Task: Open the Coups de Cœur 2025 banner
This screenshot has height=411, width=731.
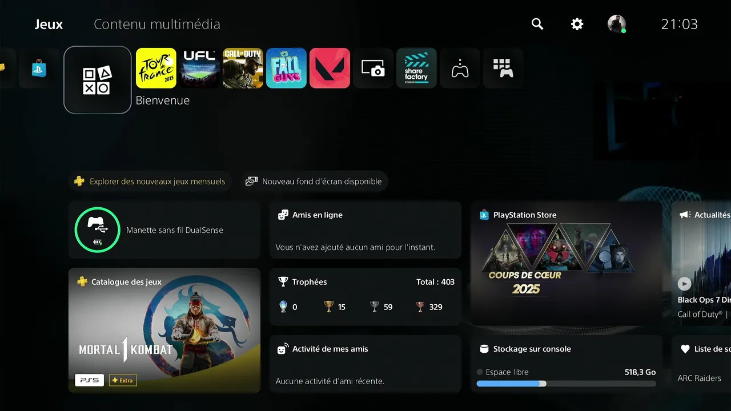Action: pyautogui.click(x=566, y=264)
